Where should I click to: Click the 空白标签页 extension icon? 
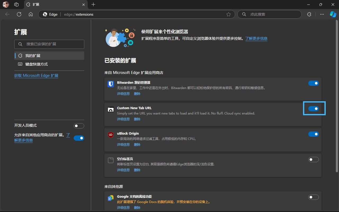coord(111,160)
